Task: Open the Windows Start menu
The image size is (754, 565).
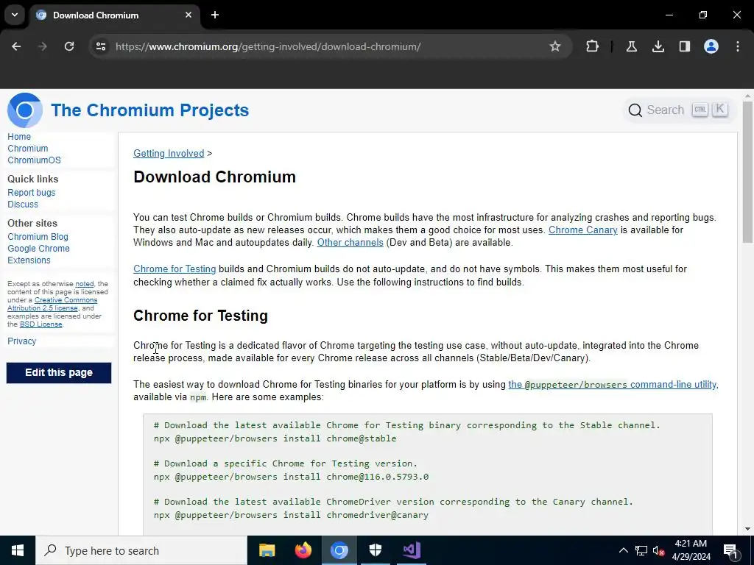Action: [18, 550]
